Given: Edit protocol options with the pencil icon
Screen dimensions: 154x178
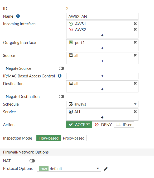Looking at the screenshot, I should (x=106, y=169).
